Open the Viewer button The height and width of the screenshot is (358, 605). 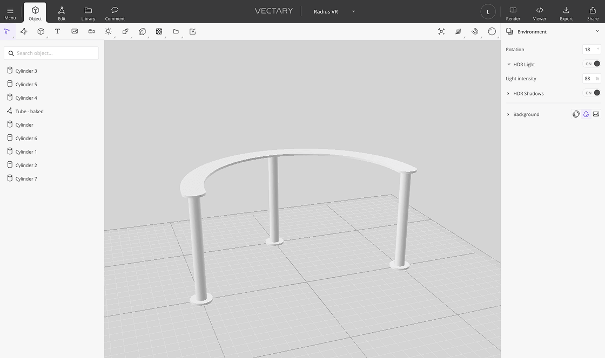(540, 13)
